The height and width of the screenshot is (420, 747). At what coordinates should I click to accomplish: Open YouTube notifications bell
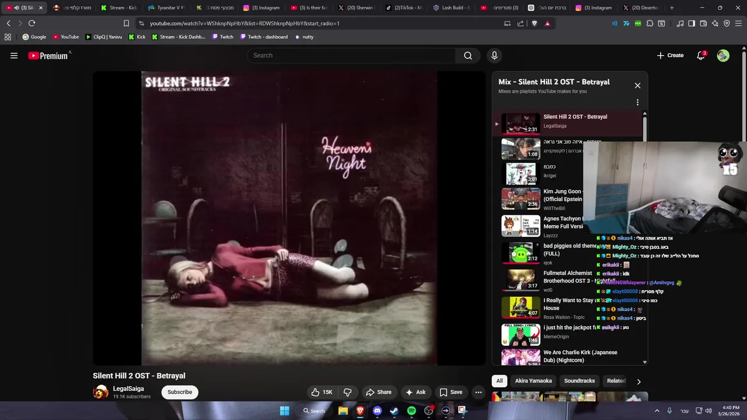701,55
